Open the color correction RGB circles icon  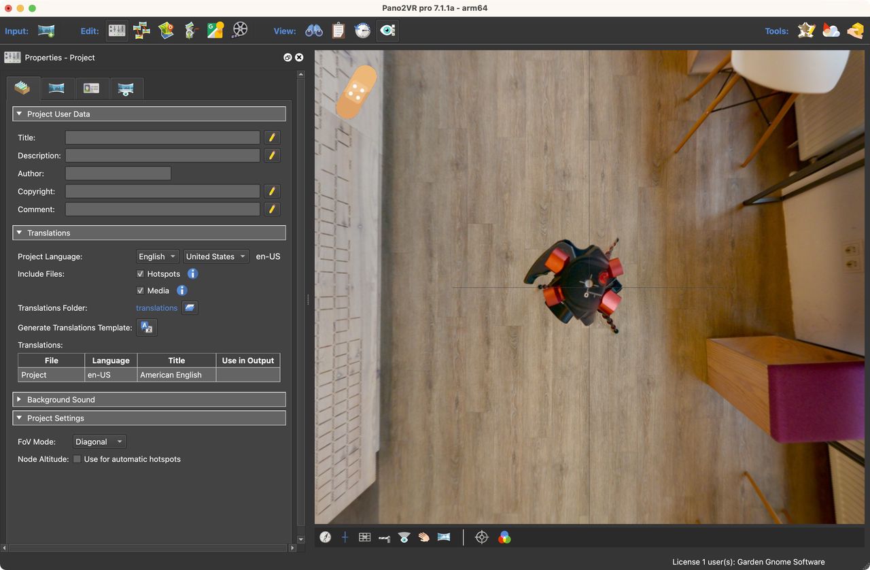(x=504, y=537)
